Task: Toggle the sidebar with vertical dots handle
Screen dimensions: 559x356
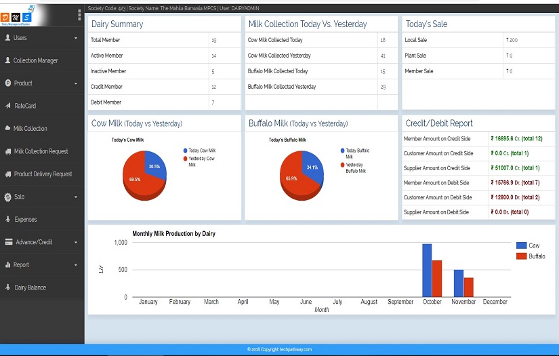Action: pyautogui.click(x=79, y=15)
